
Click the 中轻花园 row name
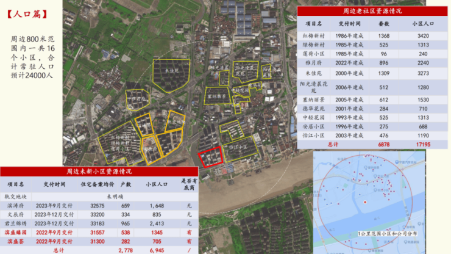coord(313,118)
